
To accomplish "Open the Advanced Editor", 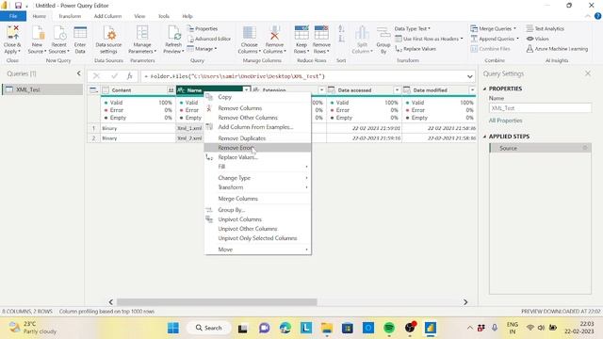I will pyautogui.click(x=209, y=39).
